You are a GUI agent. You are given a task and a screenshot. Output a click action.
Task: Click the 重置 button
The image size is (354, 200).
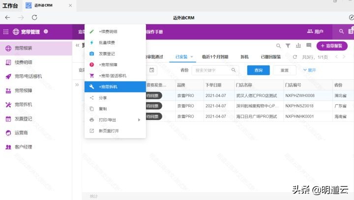285,70
